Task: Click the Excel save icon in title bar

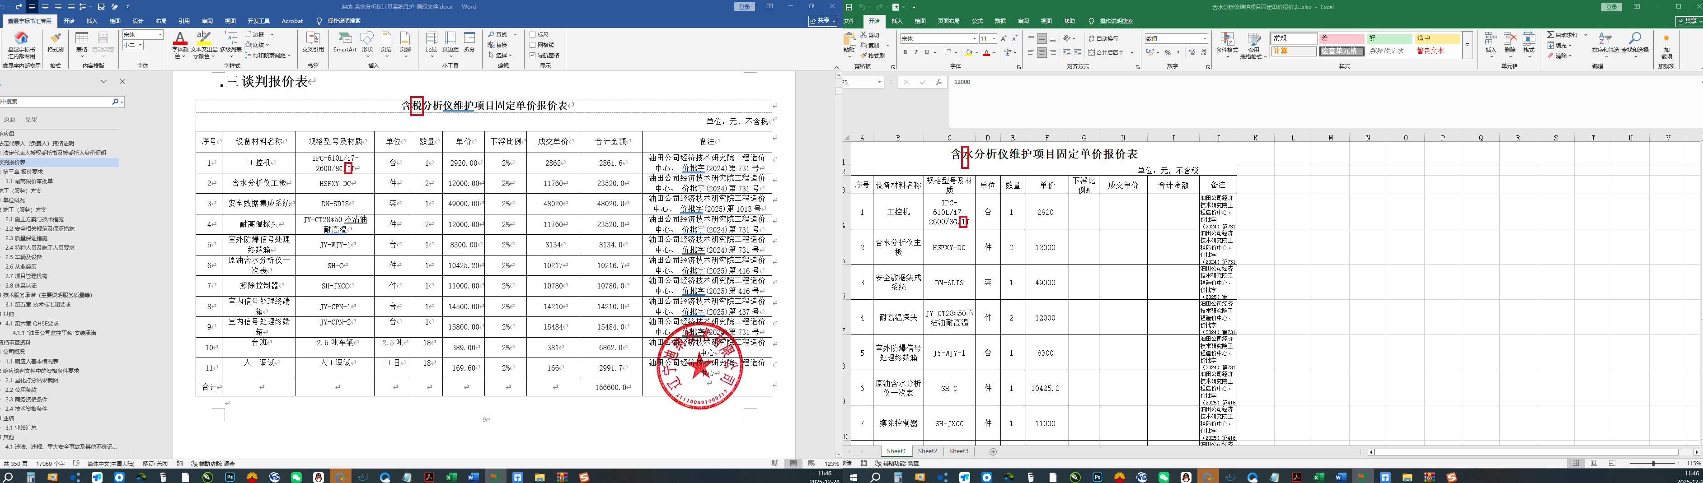Action: [849, 7]
